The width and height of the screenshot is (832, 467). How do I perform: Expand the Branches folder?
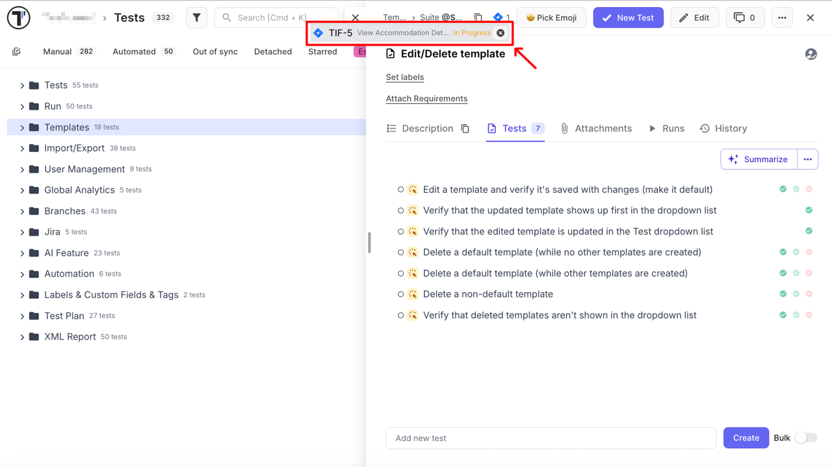point(21,210)
